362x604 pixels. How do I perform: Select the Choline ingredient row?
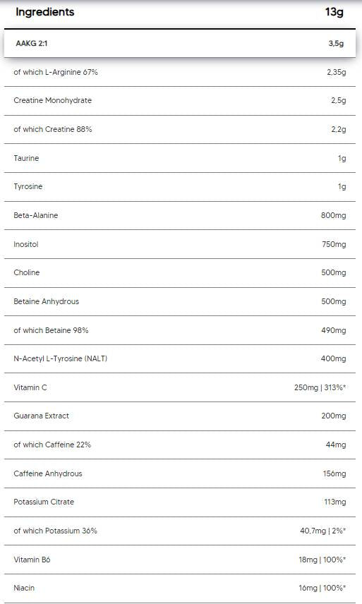tap(180, 273)
